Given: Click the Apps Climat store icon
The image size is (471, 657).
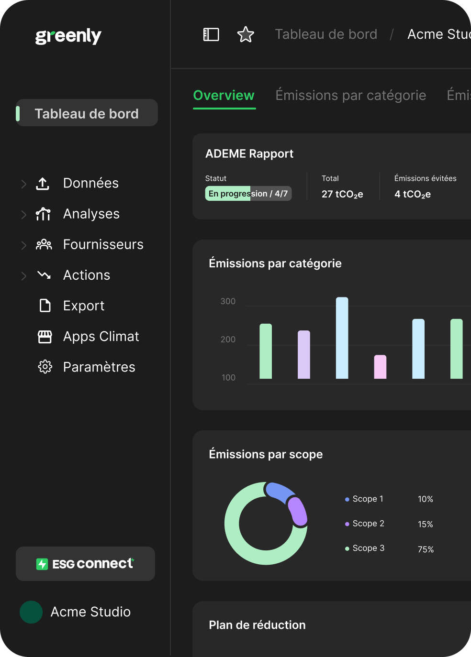Looking at the screenshot, I should (45, 337).
